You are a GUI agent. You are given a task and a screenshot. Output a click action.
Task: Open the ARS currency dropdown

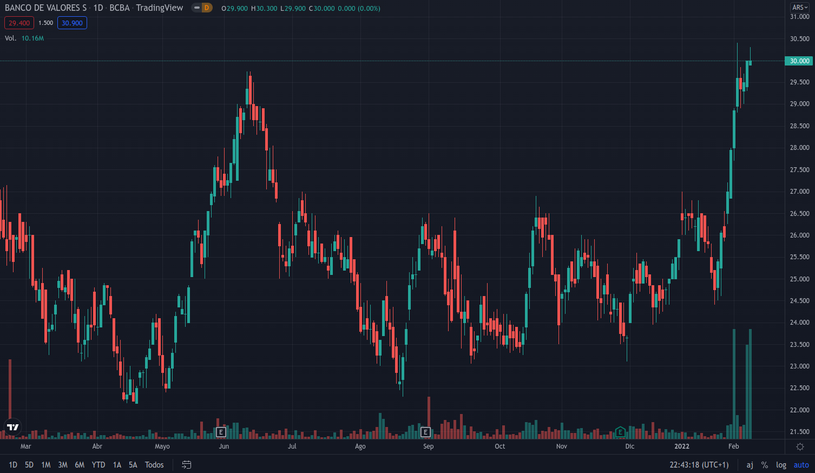coord(800,8)
